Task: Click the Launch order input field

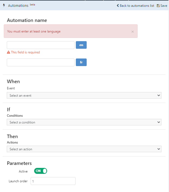Action: [x=53, y=181]
